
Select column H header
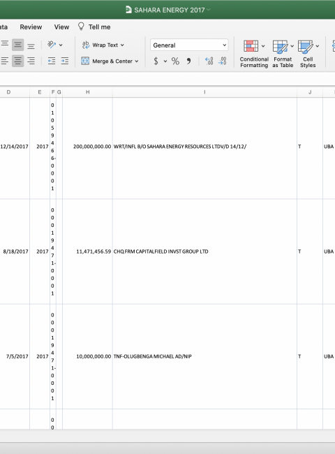tap(88, 92)
